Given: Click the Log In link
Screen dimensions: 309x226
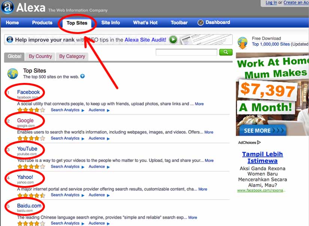Looking at the screenshot, I should click(x=271, y=2).
